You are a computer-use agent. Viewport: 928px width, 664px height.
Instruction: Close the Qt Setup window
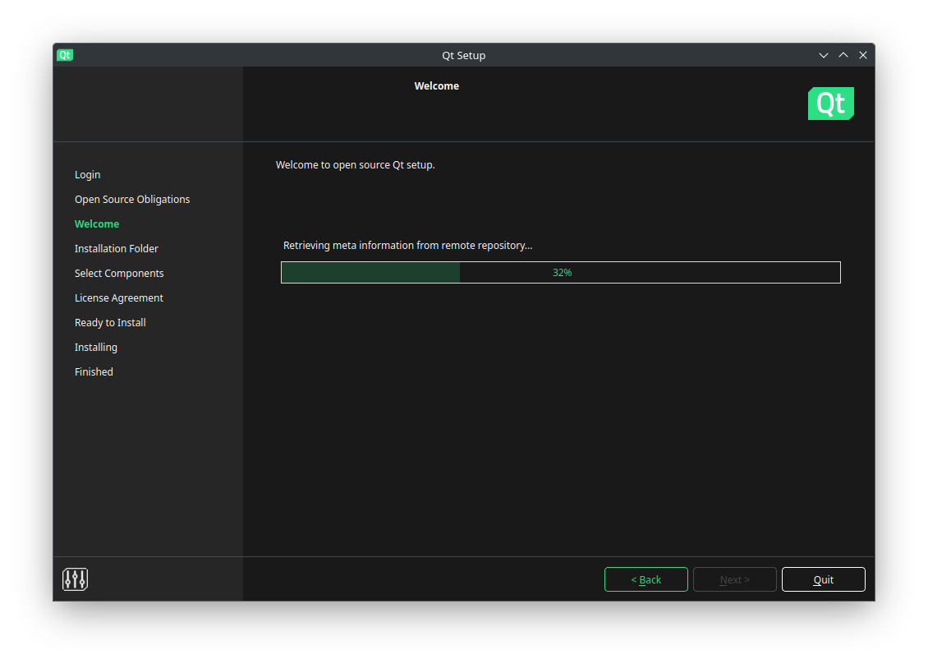[x=863, y=55]
